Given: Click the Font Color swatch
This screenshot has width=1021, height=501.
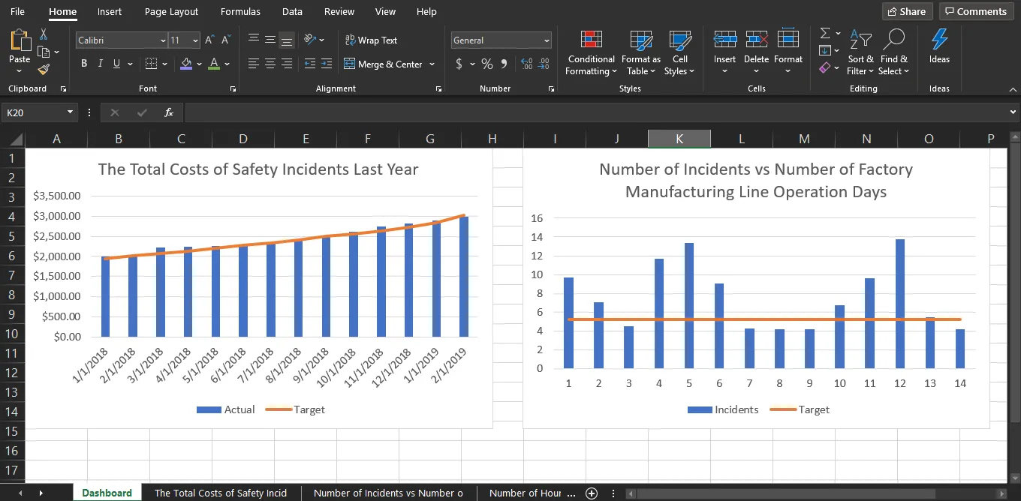Looking at the screenshot, I should tap(215, 64).
